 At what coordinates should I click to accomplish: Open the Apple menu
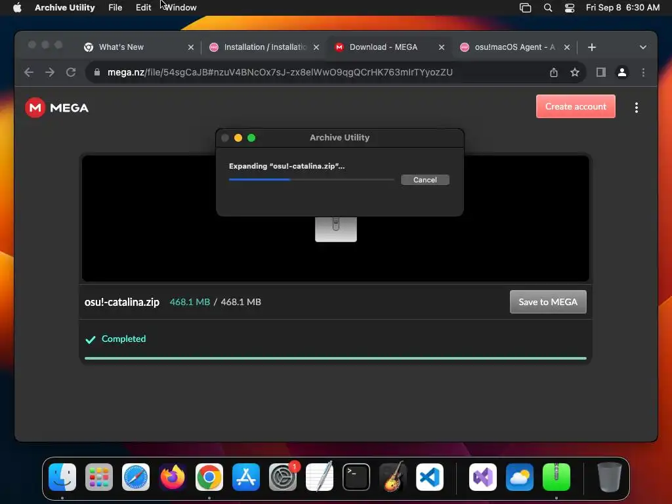point(17,7)
